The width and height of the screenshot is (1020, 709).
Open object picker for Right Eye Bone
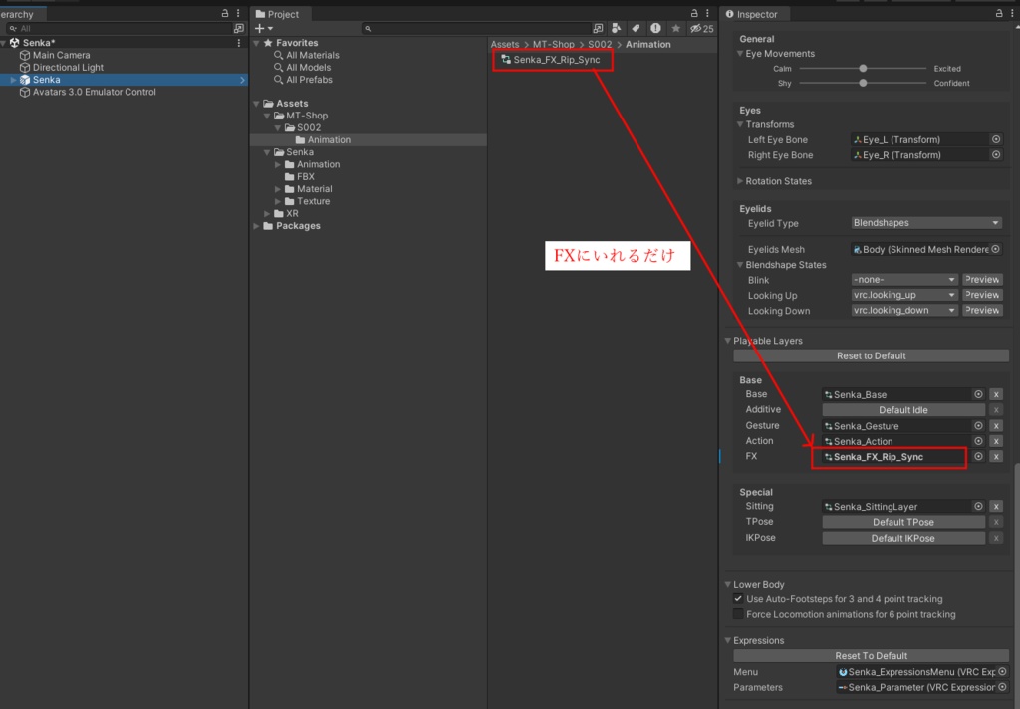[x=996, y=154]
